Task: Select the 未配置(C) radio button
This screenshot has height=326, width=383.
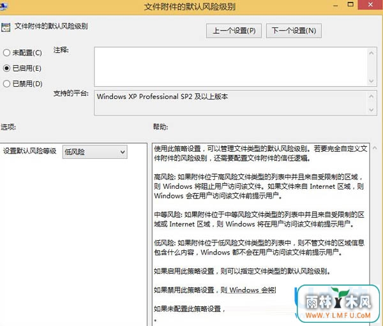Action: [6, 52]
